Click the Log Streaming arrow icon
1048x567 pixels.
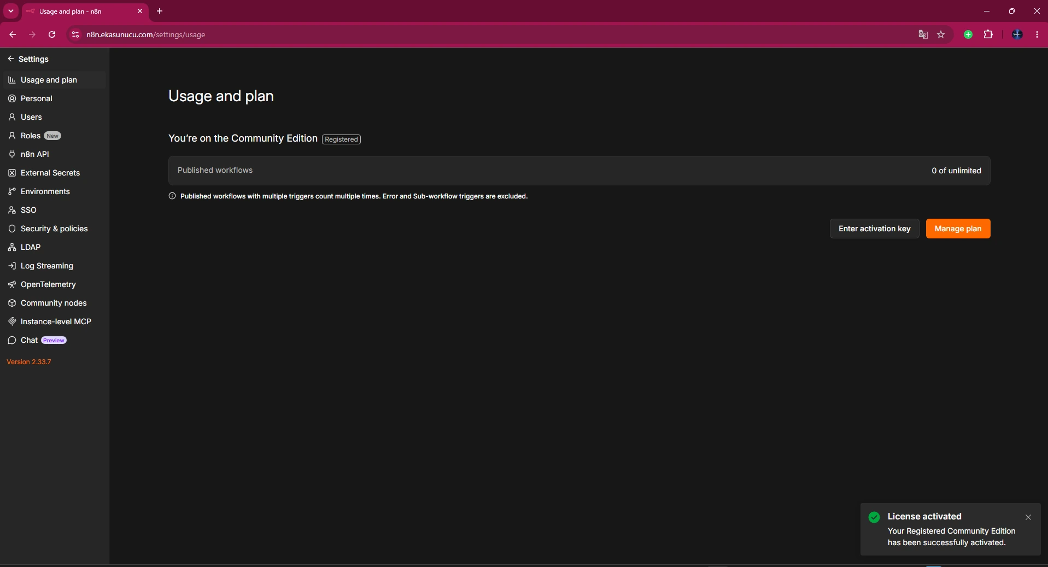click(12, 266)
